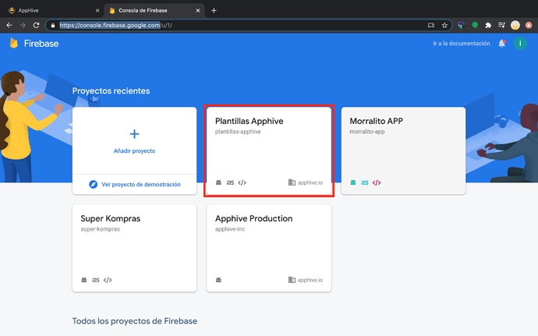The image size is (538, 336).
Task: Select the Consola de Firebase tab
Action: [x=148, y=10]
